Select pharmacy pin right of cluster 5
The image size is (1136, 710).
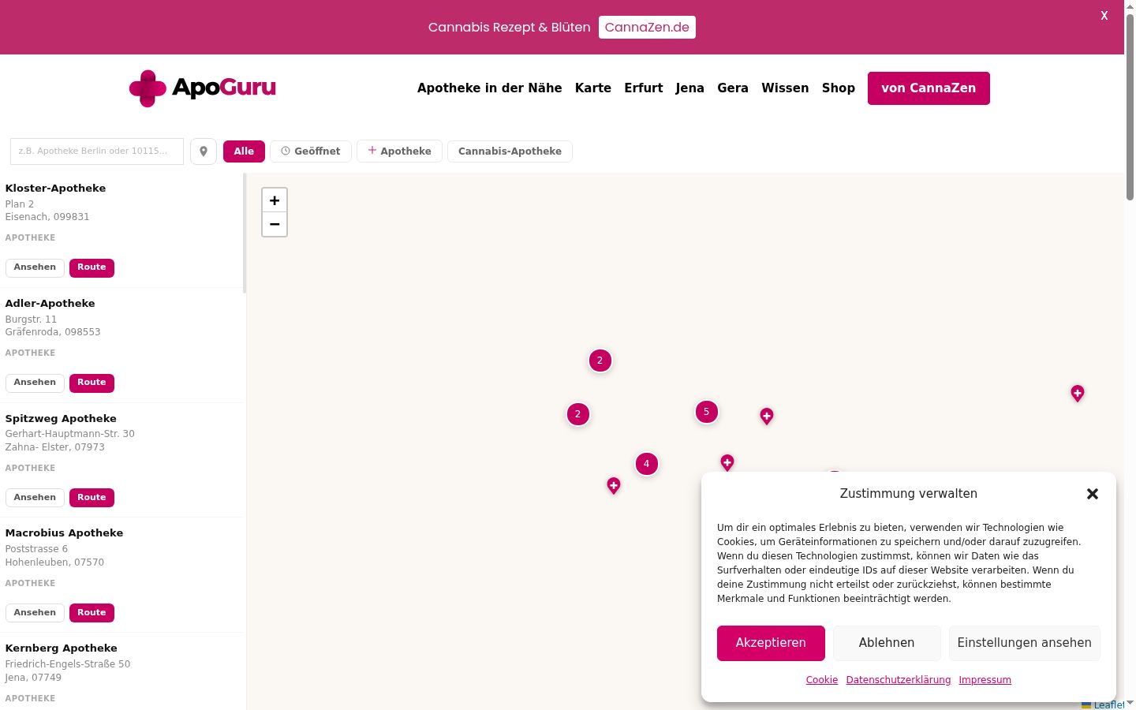(x=767, y=416)
